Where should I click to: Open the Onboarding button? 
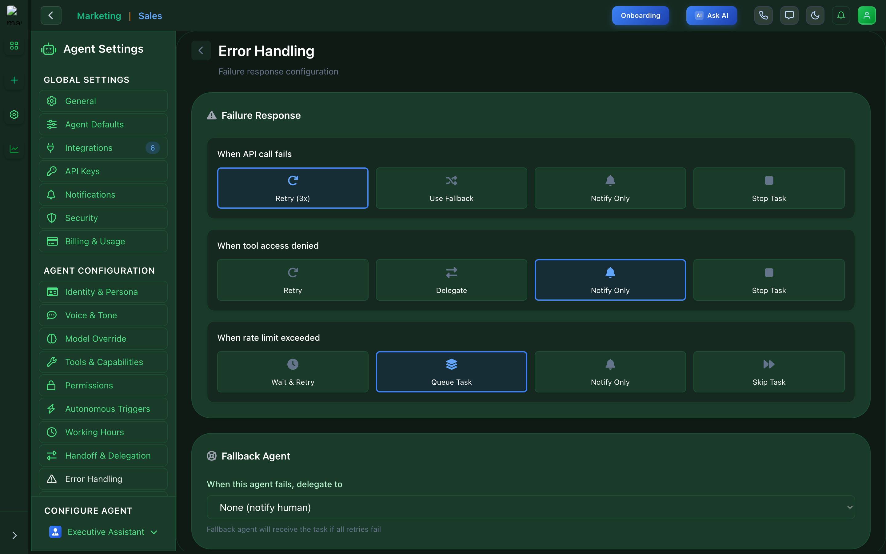640,15
